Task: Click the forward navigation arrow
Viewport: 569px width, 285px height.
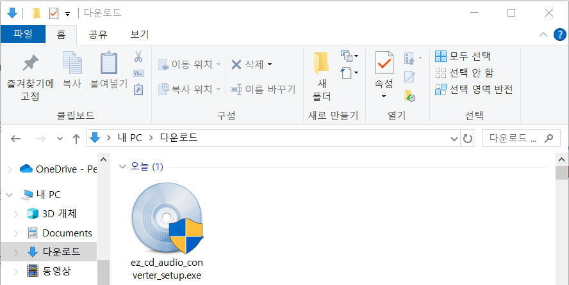Action: [x=40, y=139]
